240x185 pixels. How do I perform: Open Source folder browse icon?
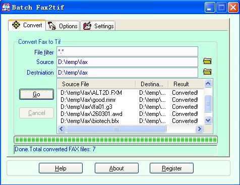click(x=207, y=61)
